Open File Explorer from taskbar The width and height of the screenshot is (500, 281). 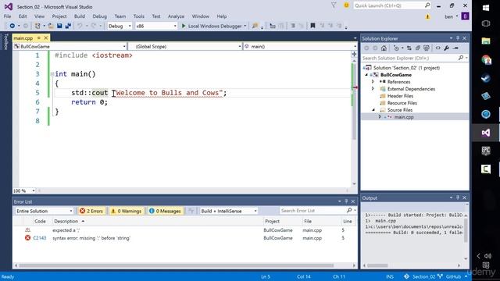(486, 41)
